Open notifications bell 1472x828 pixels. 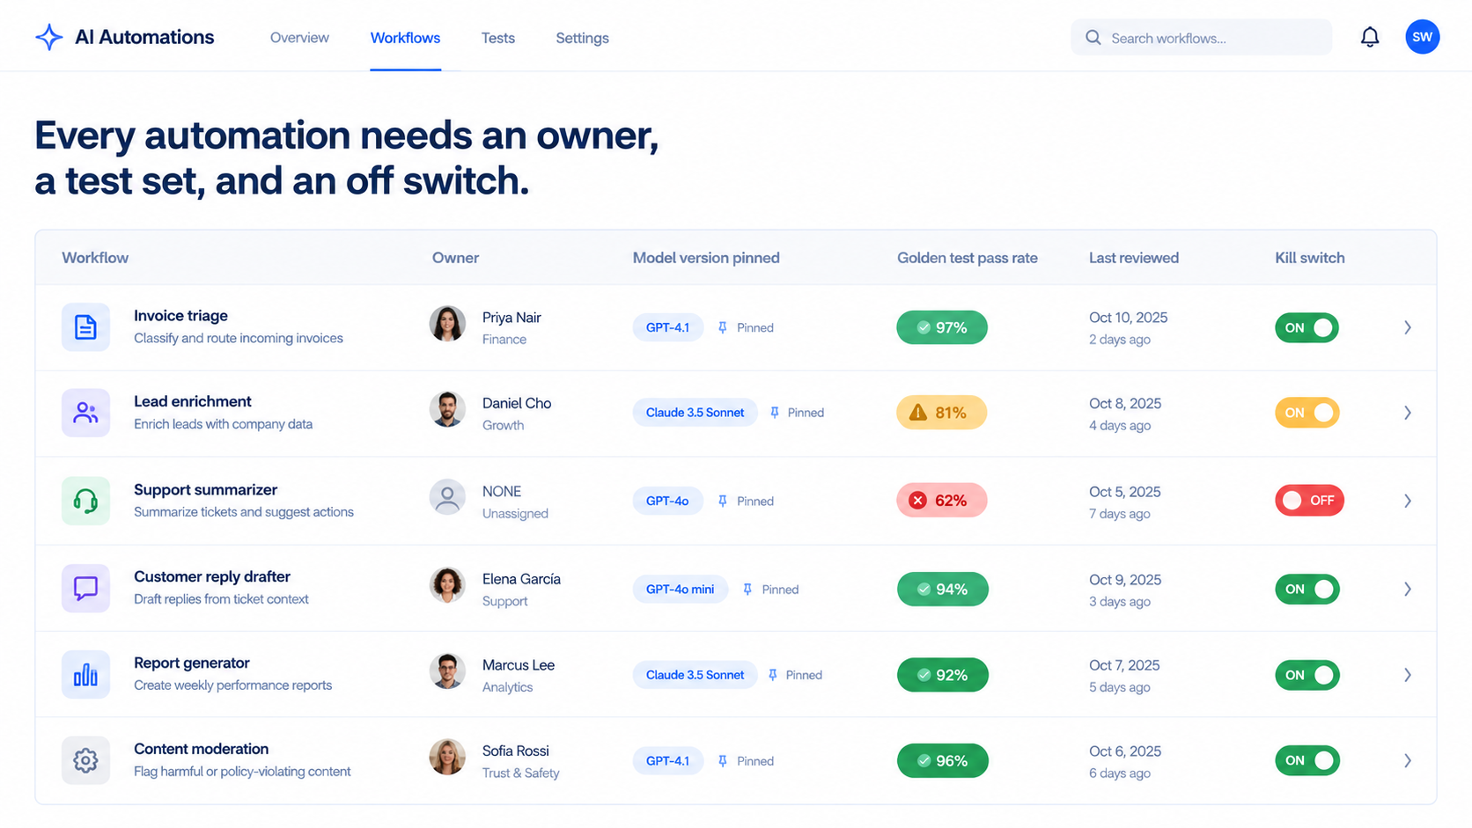click(x=1370, y=37)
